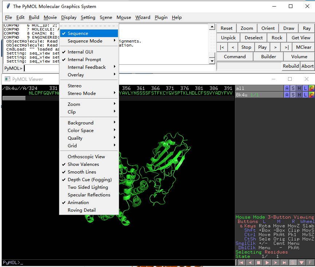315x267 pixels.
Task: Expand the Background submenu
Action: pos(80,123)
